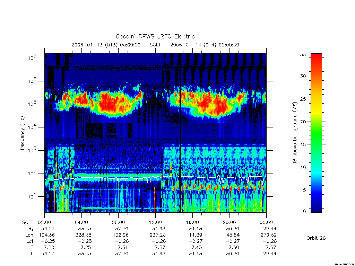355x266 pixels.
Task: Click the Lon value "328.68"
Action: (x=84, y=235)
